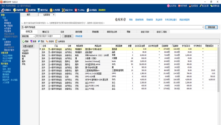The image size is (221, 125).
Task: Open the 查询统计 module in the top toolbar
Action: [x=6, y=10]
